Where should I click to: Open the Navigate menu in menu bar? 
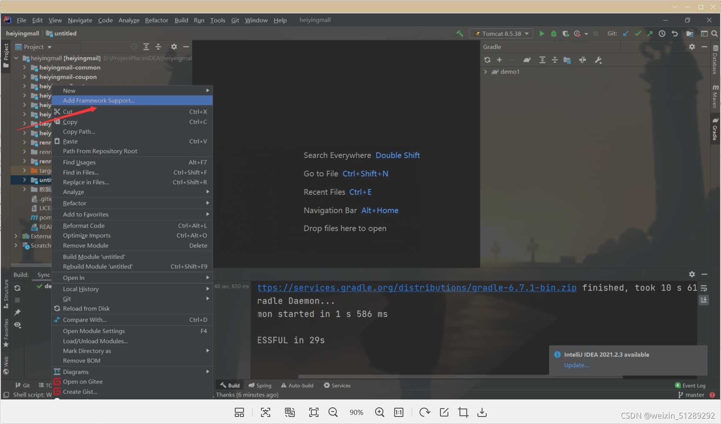[x=80, y=20]
